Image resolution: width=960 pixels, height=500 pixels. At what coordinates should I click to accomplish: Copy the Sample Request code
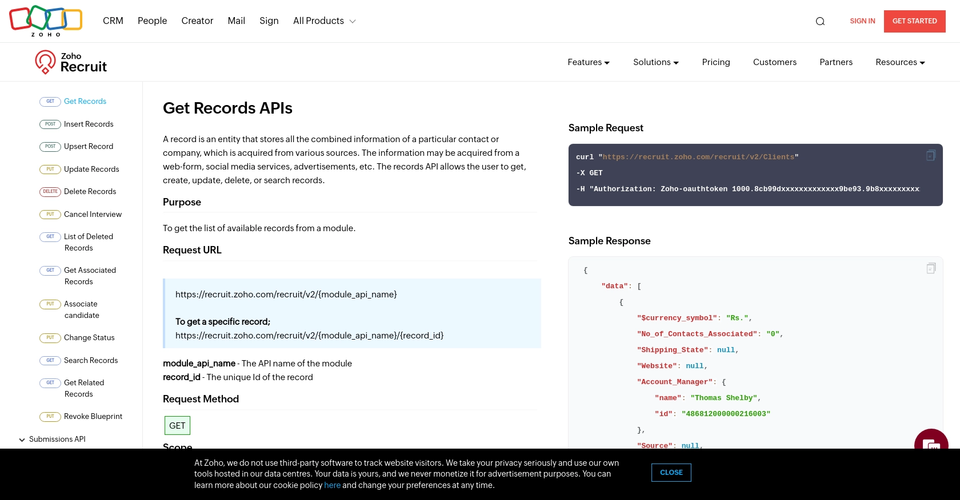click(x=930, y=155)
